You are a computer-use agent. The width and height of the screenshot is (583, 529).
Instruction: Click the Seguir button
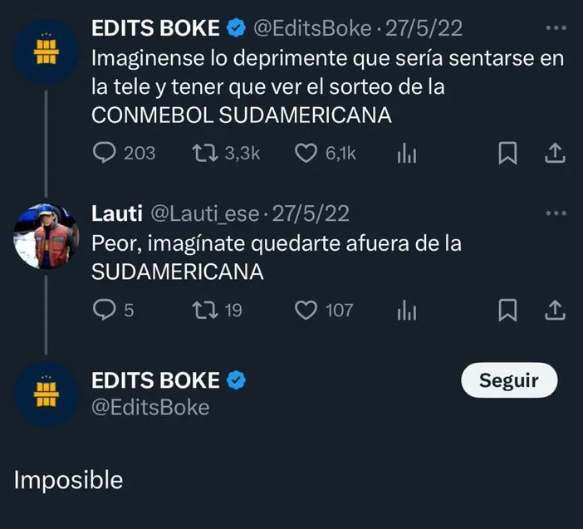point(508,381)
